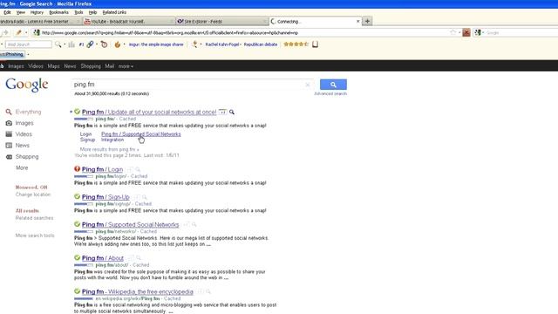Click the highlighter pencil toolbar icon
Screen dimensions: 558x314
coord(18,33)
